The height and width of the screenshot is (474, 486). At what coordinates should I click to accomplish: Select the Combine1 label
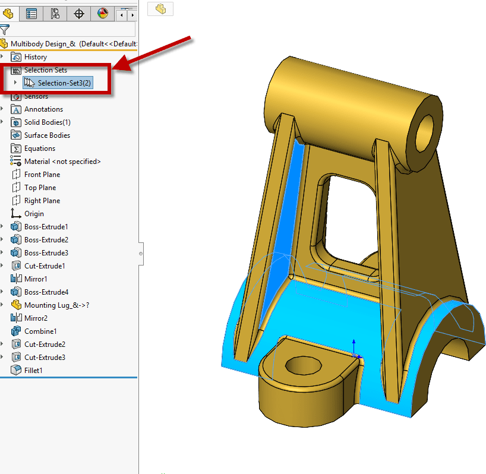tap(40, 331)
